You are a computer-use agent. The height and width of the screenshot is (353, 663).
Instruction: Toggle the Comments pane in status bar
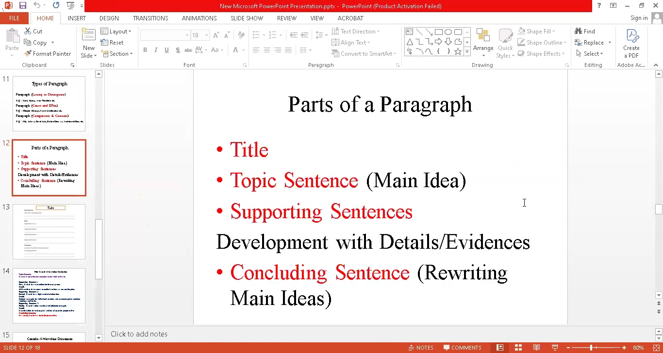click(463, 348)
